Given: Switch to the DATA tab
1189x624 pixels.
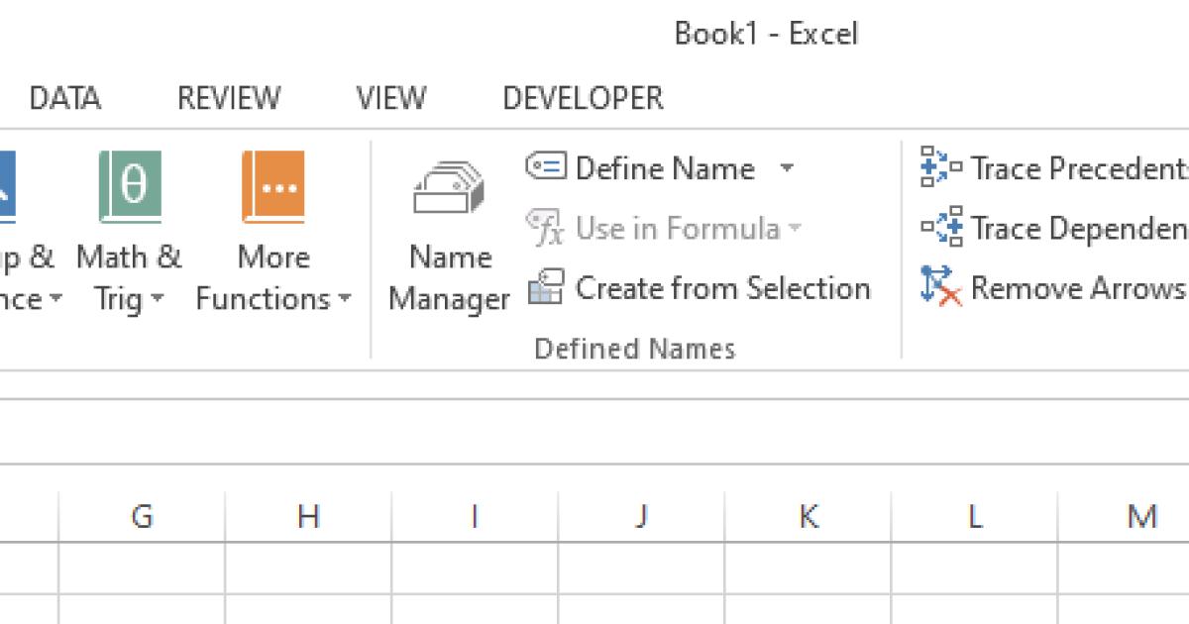Looking at the screenshot, I should coord(65,98).
